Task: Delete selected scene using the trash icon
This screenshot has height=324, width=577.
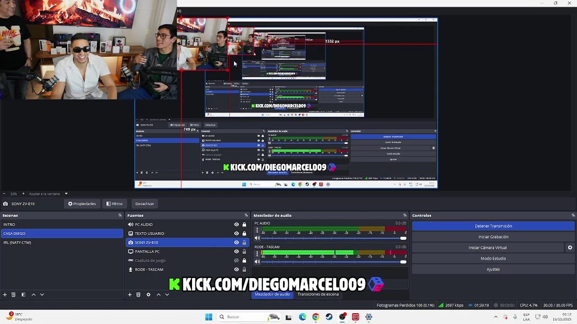Action: pos(14,294)
